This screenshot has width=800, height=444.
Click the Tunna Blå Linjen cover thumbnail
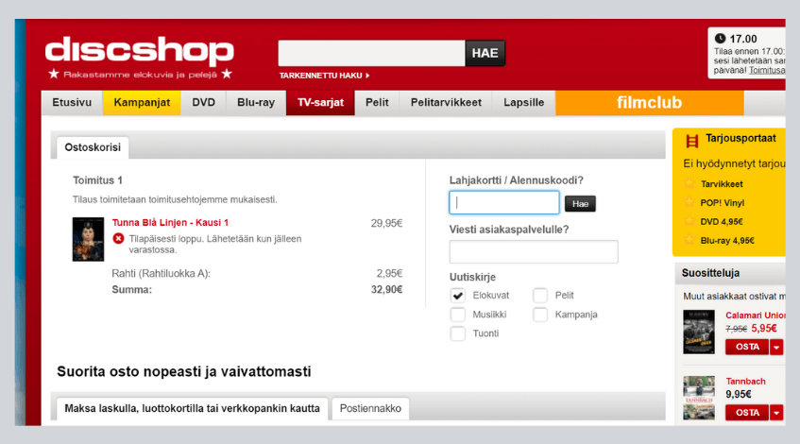coord(88,239)
